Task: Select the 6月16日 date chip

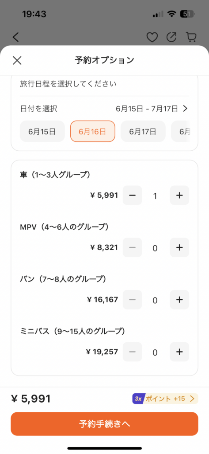Action: point(93,131)
